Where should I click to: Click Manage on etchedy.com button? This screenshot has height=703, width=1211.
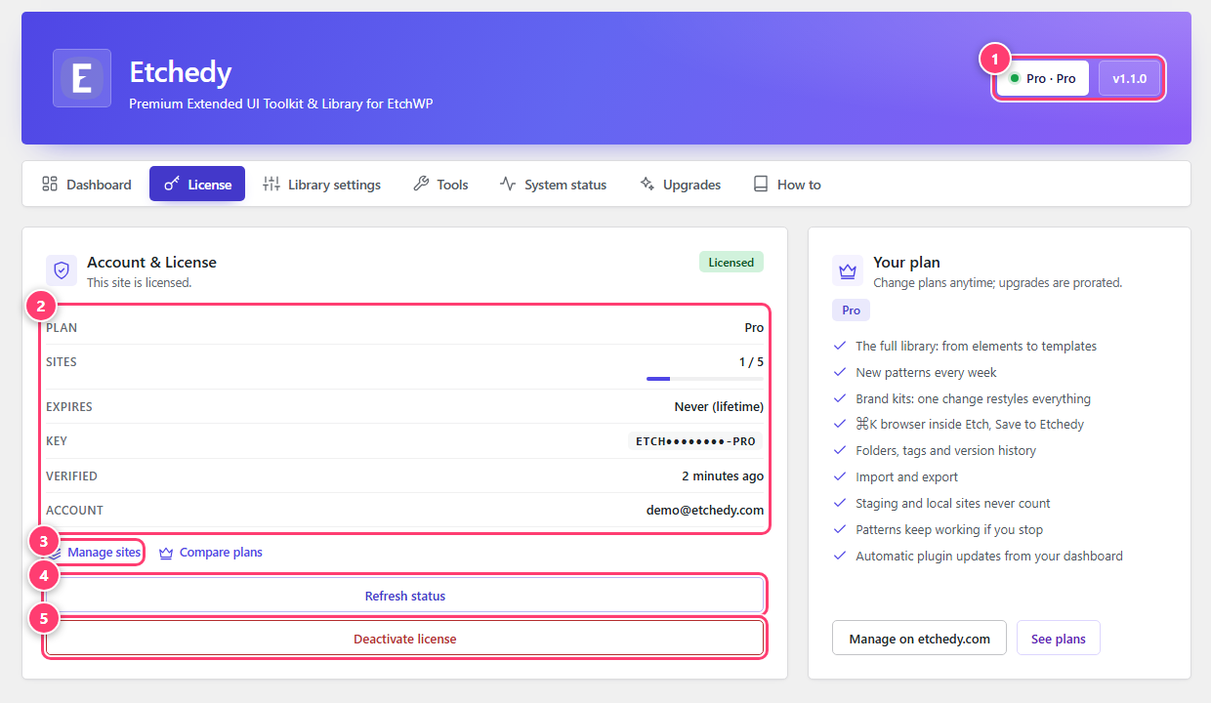pyautogui.click(x=920, y=639)
